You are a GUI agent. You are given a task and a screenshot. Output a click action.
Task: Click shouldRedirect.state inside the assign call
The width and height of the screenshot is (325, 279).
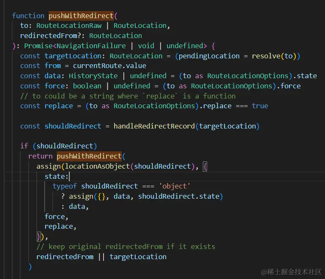point(179,196)
